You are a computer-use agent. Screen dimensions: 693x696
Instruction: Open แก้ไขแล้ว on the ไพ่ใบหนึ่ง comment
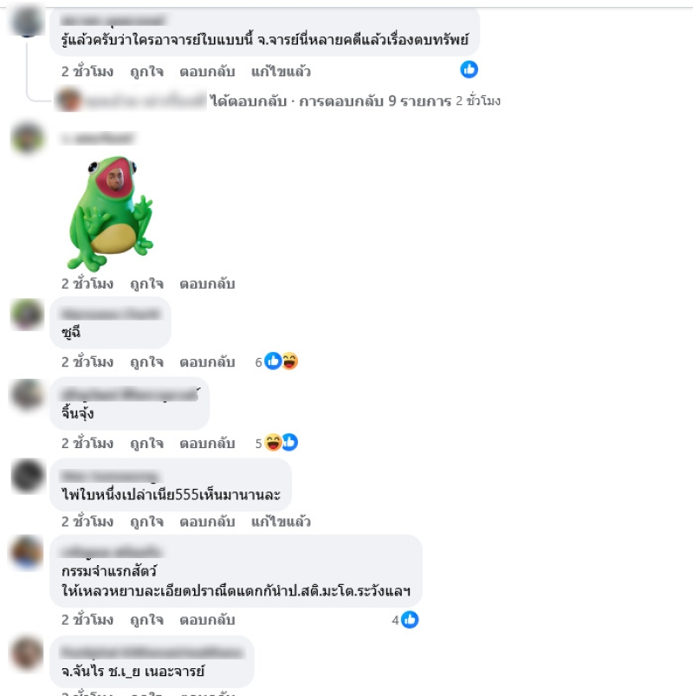coord(281,521)
